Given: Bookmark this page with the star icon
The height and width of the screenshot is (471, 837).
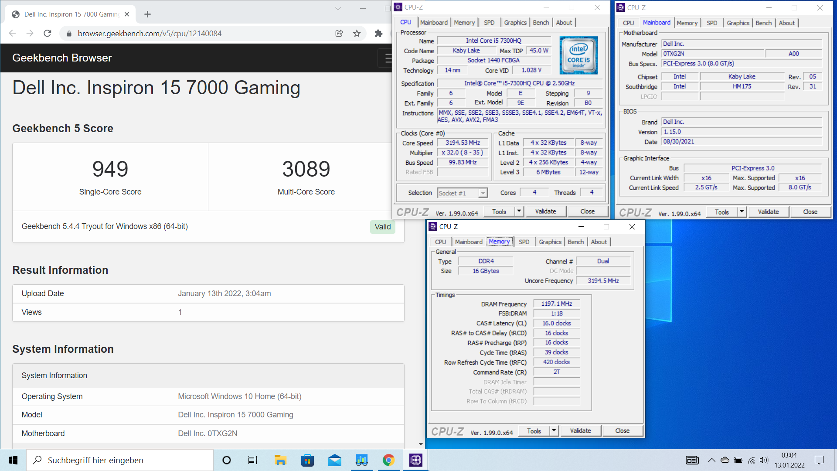Looking at the screenshot, I should (357, 34).
